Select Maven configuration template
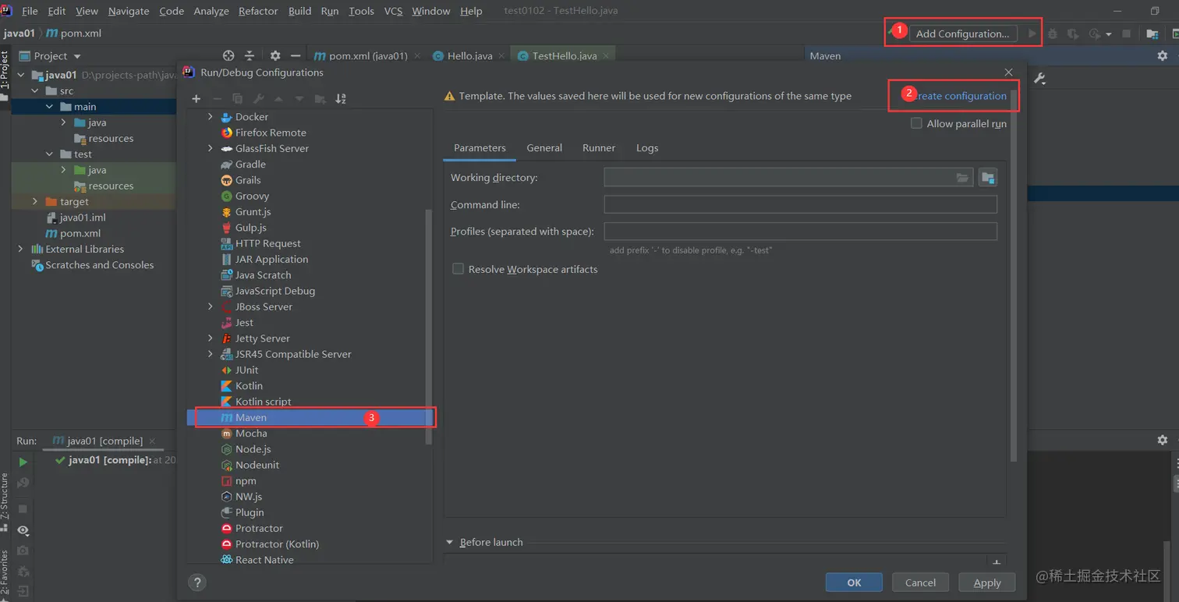 pyautogui.click(x=310, y=418)
